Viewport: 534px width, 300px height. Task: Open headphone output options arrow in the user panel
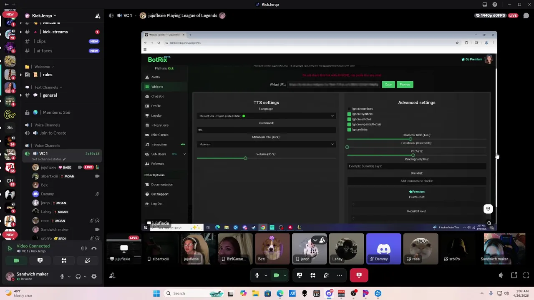[85, 276]
